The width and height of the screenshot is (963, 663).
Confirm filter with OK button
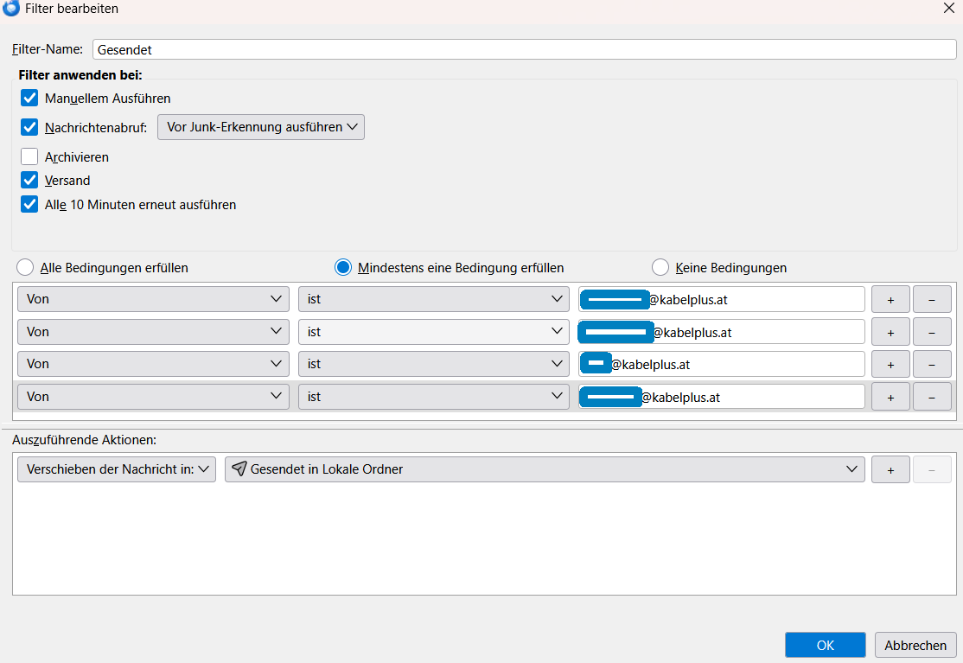[826, 645]
